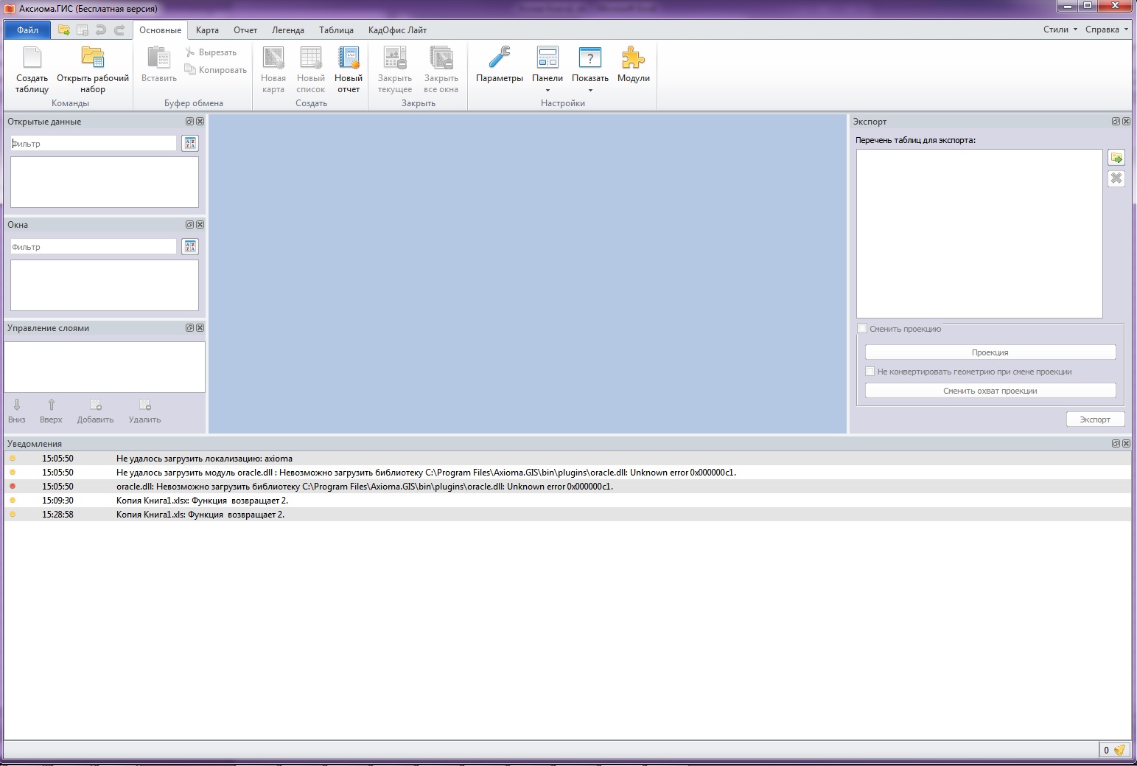Open the Модули puzzle icon
This screenshot has height=766, width=1137.
633,58
